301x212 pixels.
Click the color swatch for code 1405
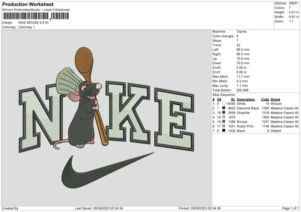[x=224, y=117]
